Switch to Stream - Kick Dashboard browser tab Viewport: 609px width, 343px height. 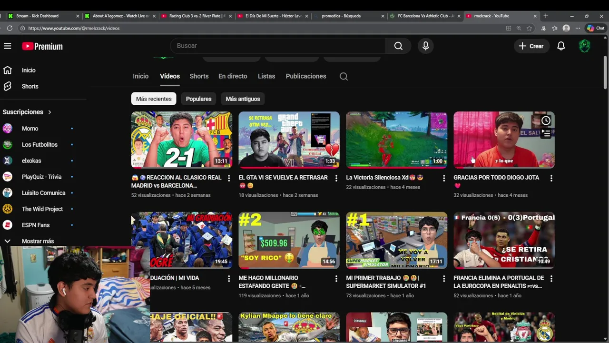pyautogui.click(x=43, y=16)
